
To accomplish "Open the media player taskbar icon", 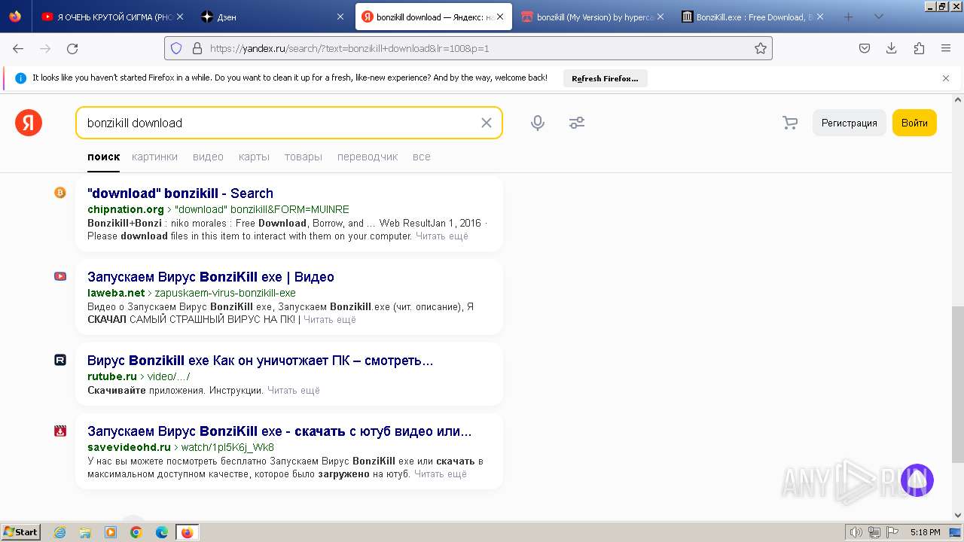I will 111,532.
